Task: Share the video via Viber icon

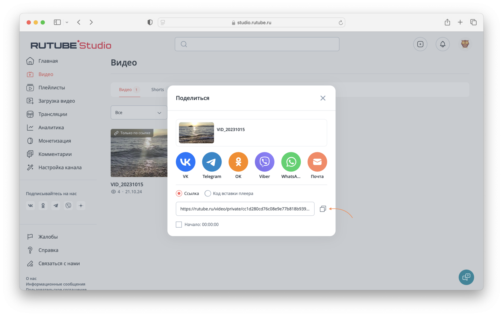Action: coord(265,162)
